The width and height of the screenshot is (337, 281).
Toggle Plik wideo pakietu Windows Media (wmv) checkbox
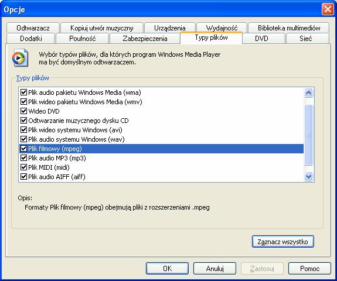[x=23, y=102]
